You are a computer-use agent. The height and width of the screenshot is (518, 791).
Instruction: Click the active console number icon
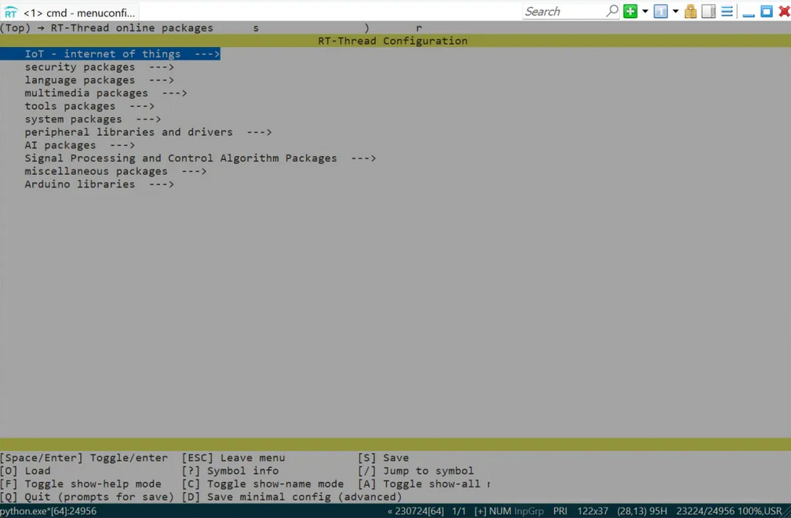click(661, 11)
